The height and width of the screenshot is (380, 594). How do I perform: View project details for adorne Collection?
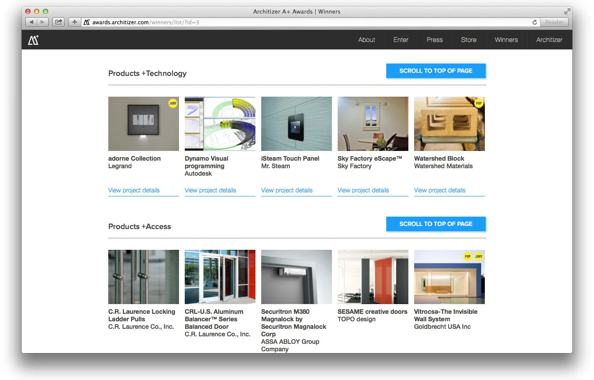(134, 190)
